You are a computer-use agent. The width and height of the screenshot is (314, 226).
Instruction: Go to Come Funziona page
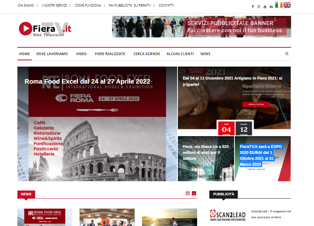pos(88,6)
